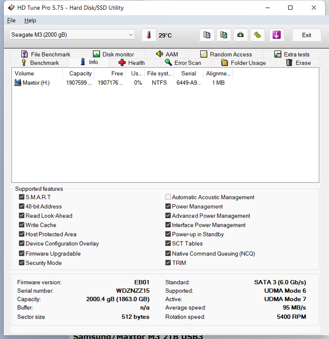Toggle the Device Configuration Overlay checkbox
This screenshot has width=329, height=339.
click(22, 243)
